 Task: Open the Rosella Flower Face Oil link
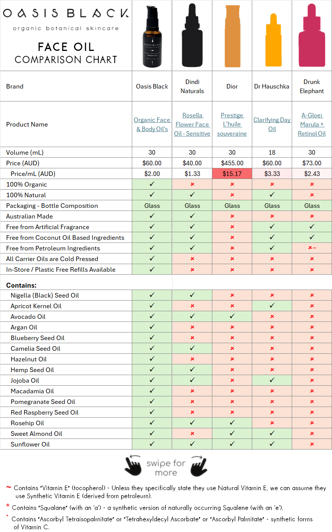(192, 124)
